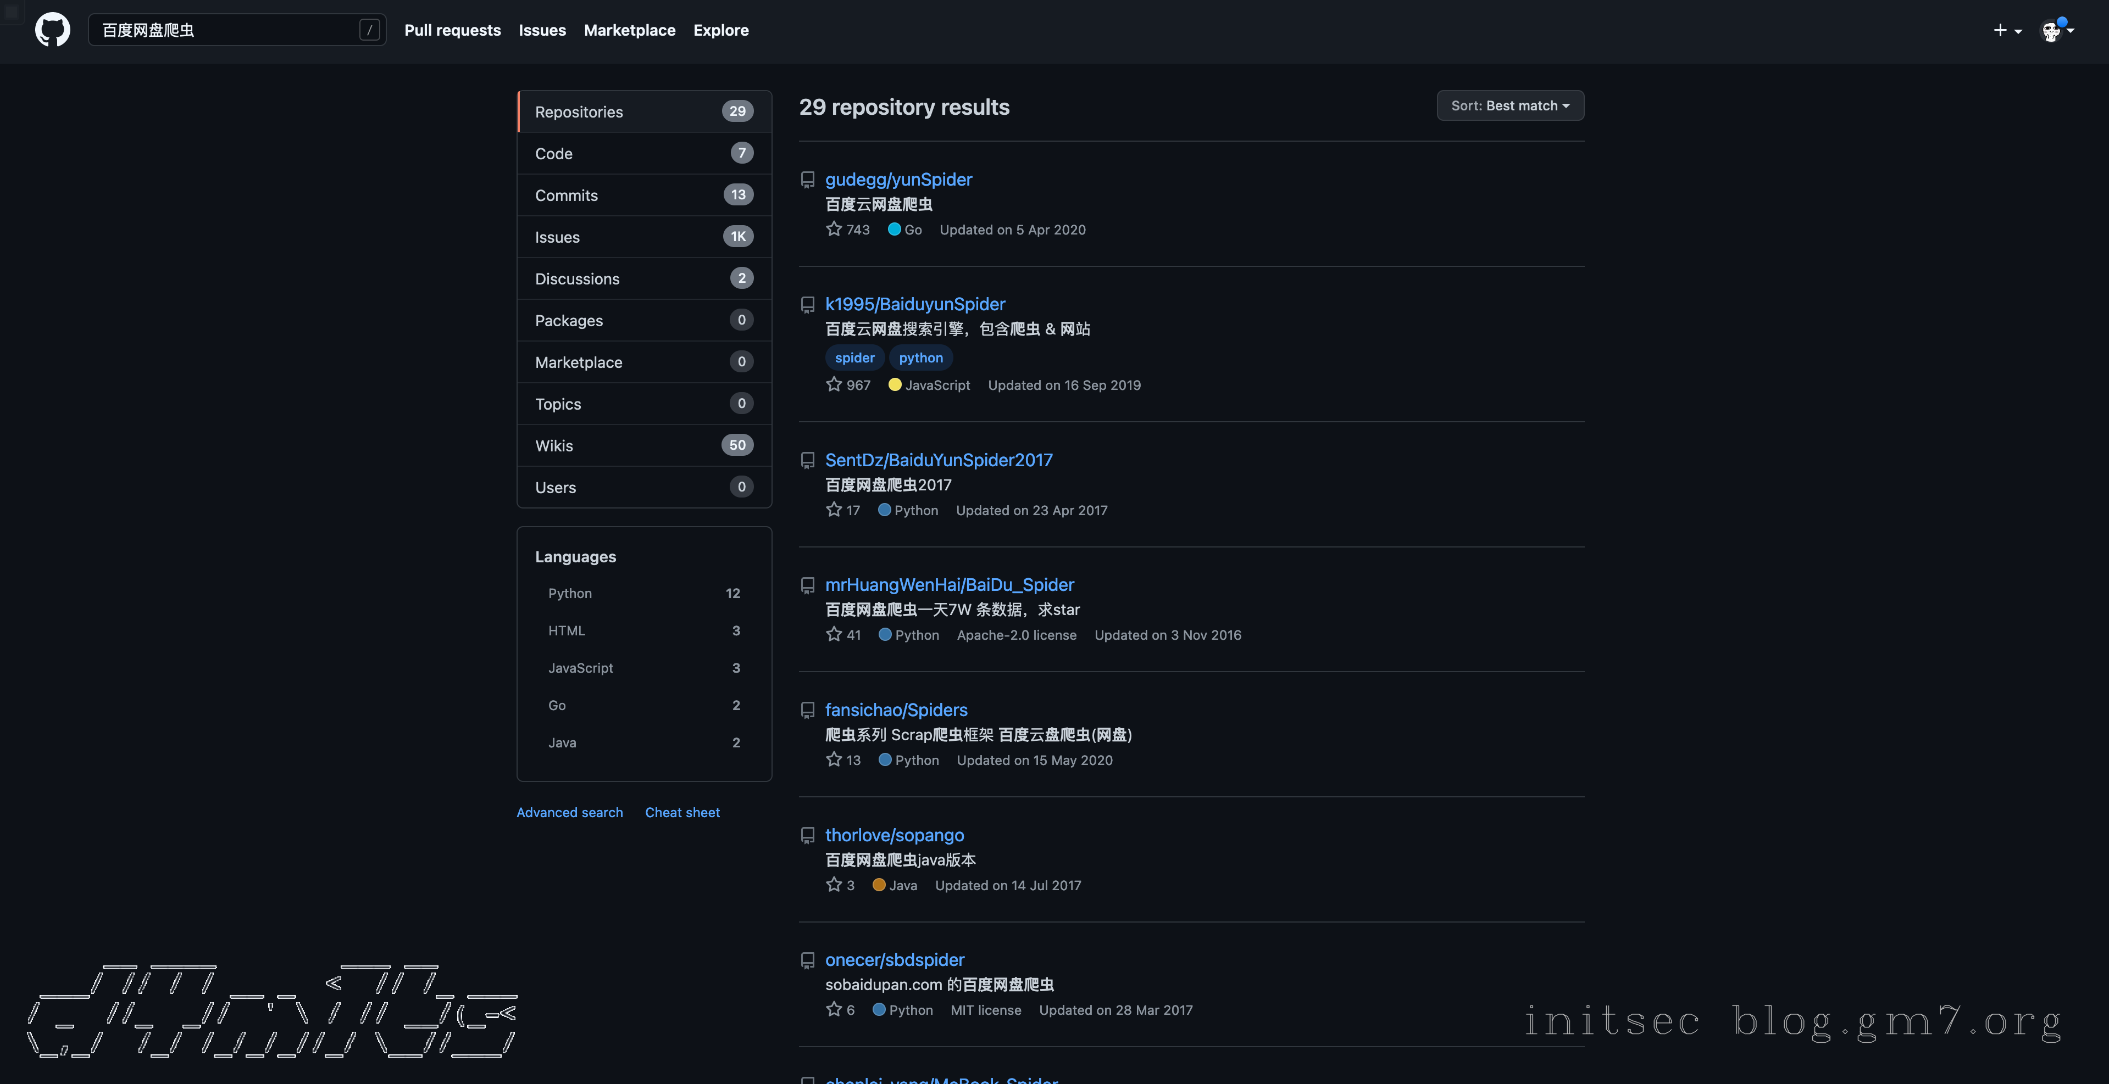This screenshot has height=1084, width=2109.
Task: Click the star icon on k1995/BaiduyunSpider
Action: [834, 384]
